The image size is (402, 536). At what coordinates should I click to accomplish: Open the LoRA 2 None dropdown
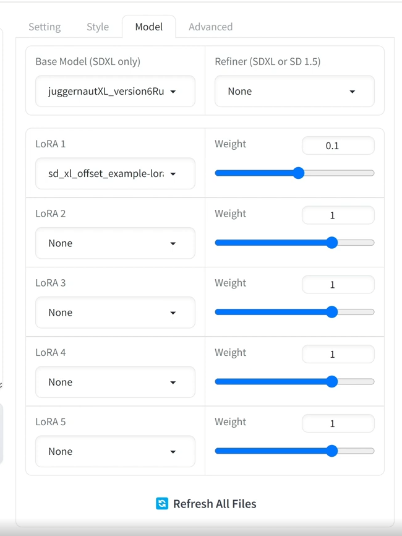116,243
